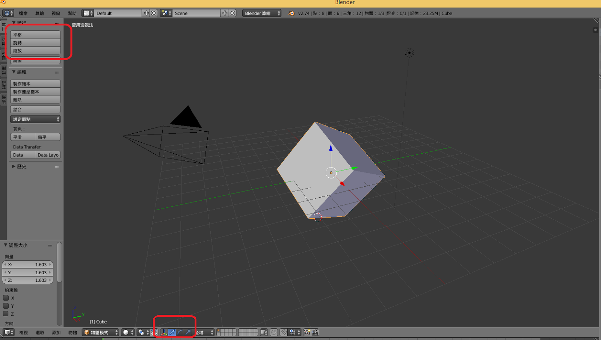Screen dimensions: 601x340
Task: Open the 檔案 File menu
Action: (23, 13)
